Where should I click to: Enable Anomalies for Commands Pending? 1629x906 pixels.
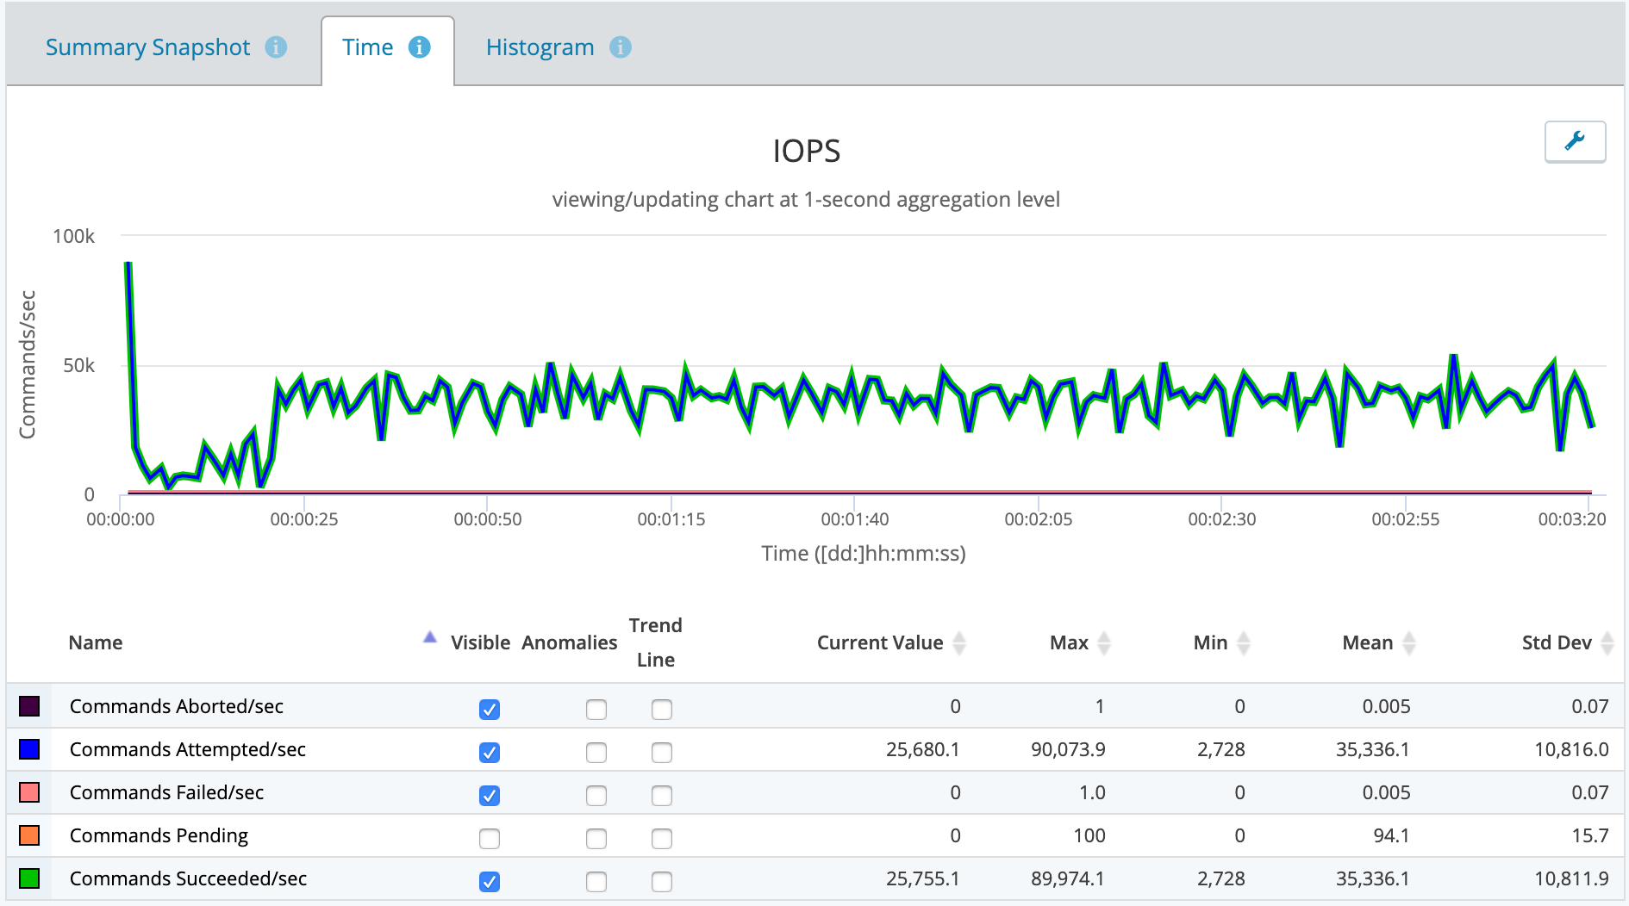click(596, 838)
